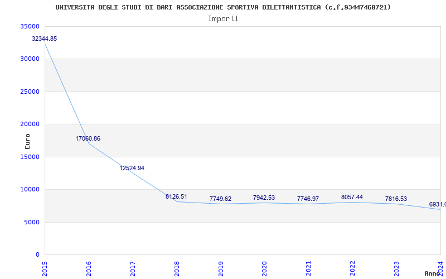
Task: Click the 35000 y-axis tick label
Action: click(x=30, y=26)
